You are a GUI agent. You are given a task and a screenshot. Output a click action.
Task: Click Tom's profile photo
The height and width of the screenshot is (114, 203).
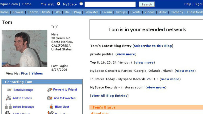pyautogui.click(x=24, y=48)
